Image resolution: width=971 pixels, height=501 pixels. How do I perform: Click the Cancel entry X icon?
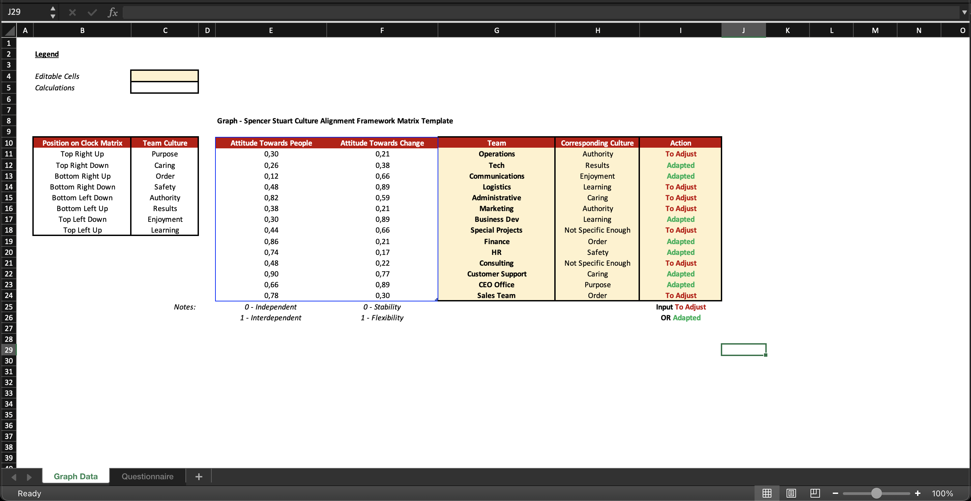[x=72, y=12]
